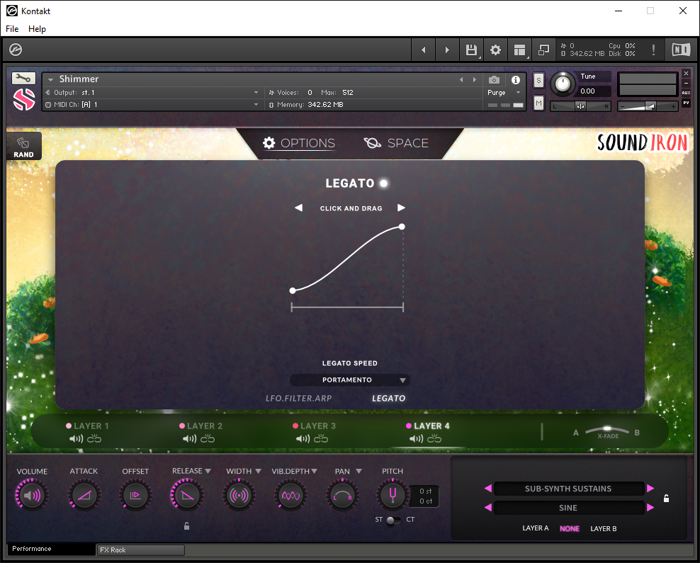
Task: Open the Output st. 1 dropdown
Action: [x=256, y=92]
